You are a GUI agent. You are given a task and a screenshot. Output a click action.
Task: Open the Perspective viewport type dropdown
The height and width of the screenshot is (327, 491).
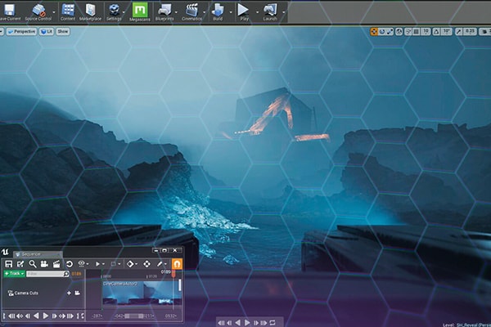point(25,31)
